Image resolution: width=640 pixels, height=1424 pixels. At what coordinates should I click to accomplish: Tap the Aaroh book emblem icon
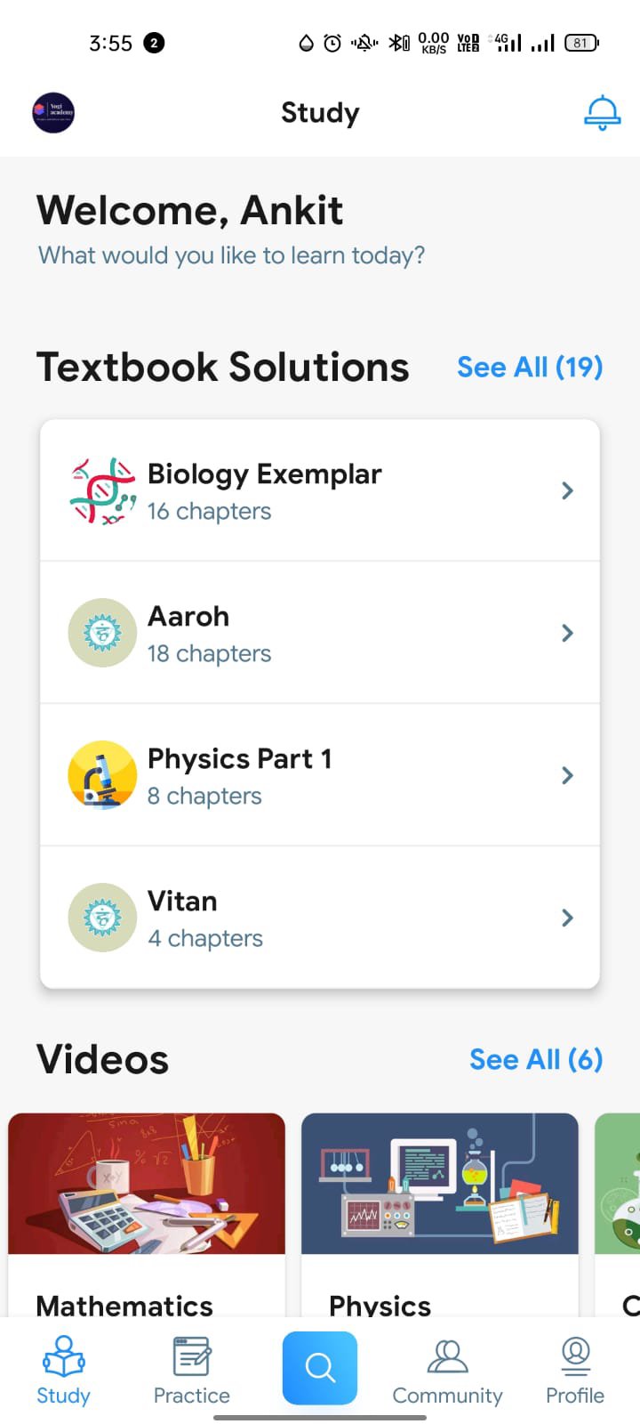coord(102,633)
